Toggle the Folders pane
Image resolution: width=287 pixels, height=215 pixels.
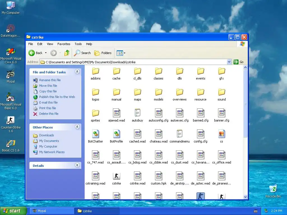pyautogui.click(x=103, y=53)
